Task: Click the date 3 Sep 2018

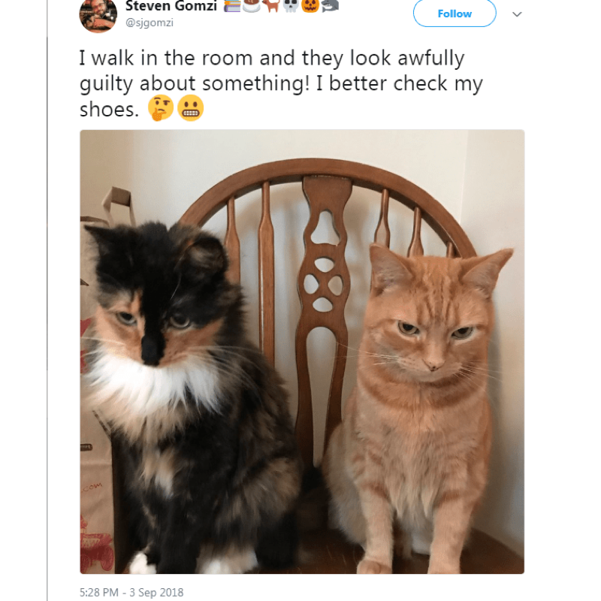Action: tap(156, 593)
